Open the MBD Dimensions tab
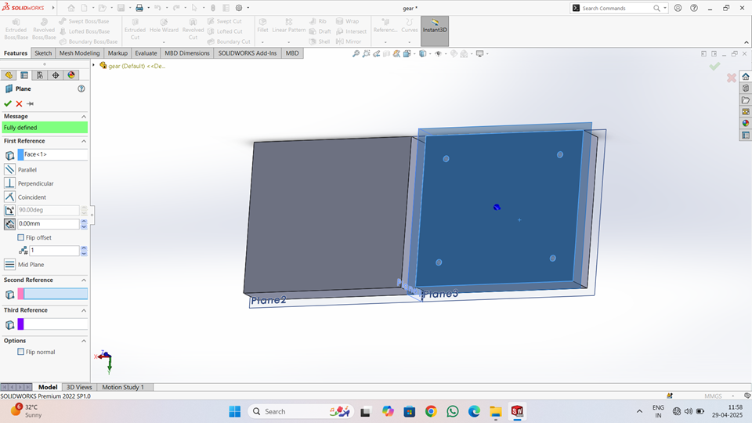The image size is (752, 423). [187, 53]
